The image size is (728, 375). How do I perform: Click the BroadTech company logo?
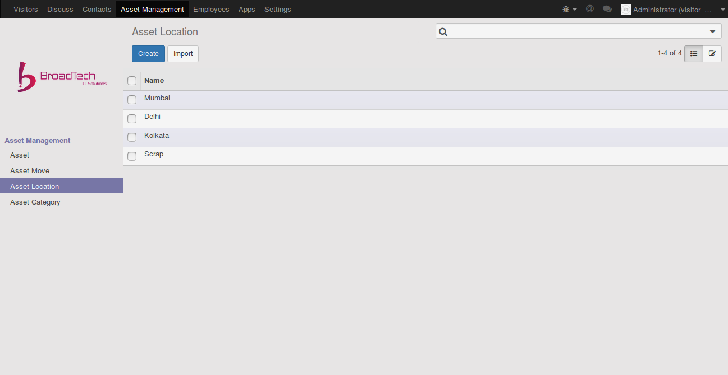[62, 77]
